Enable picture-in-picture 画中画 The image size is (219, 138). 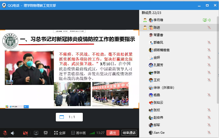click(78, 133)
